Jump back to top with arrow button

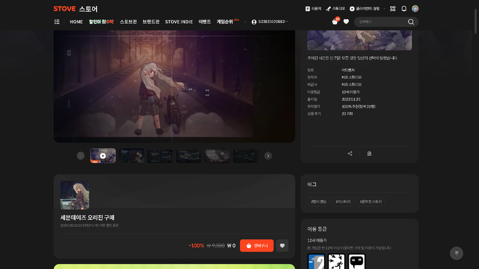pos(456,253)
